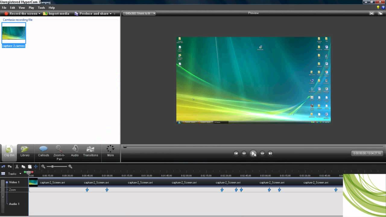The height and width of the screenshot is (217, 386).
Task: Open the Edit menu
Action: coord(12,8)
